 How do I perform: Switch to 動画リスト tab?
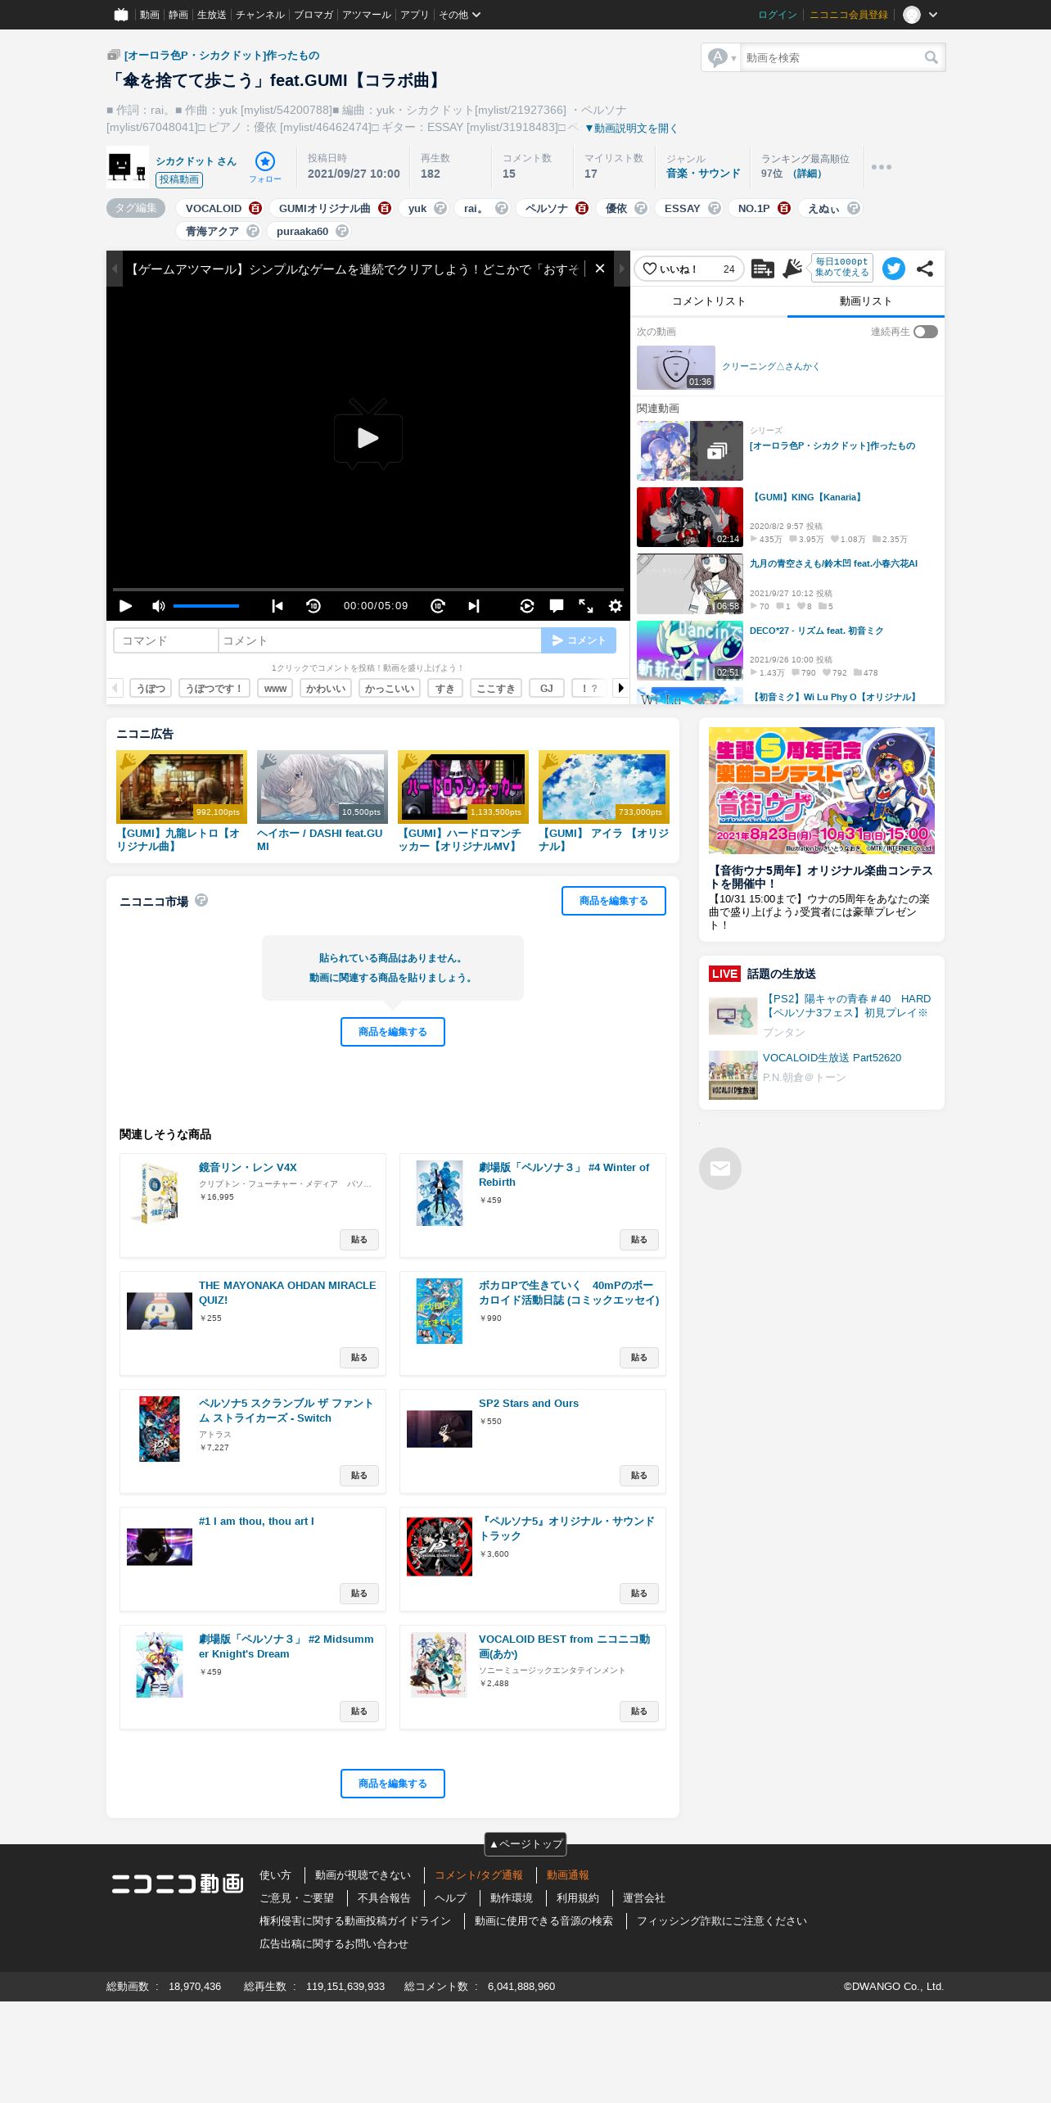coord(866,301)
